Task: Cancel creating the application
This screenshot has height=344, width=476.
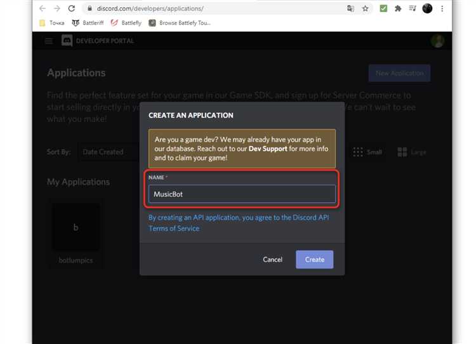Action: click(x=273, y=260)
